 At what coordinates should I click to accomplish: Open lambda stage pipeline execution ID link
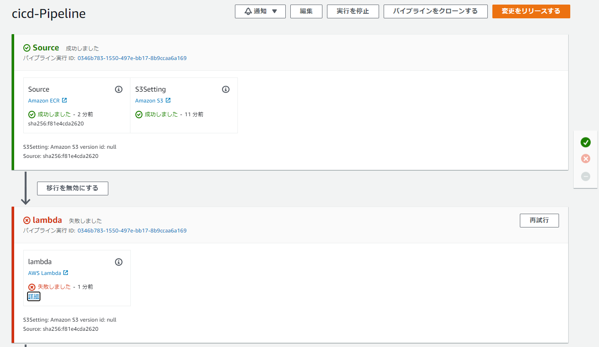(132, 230)
